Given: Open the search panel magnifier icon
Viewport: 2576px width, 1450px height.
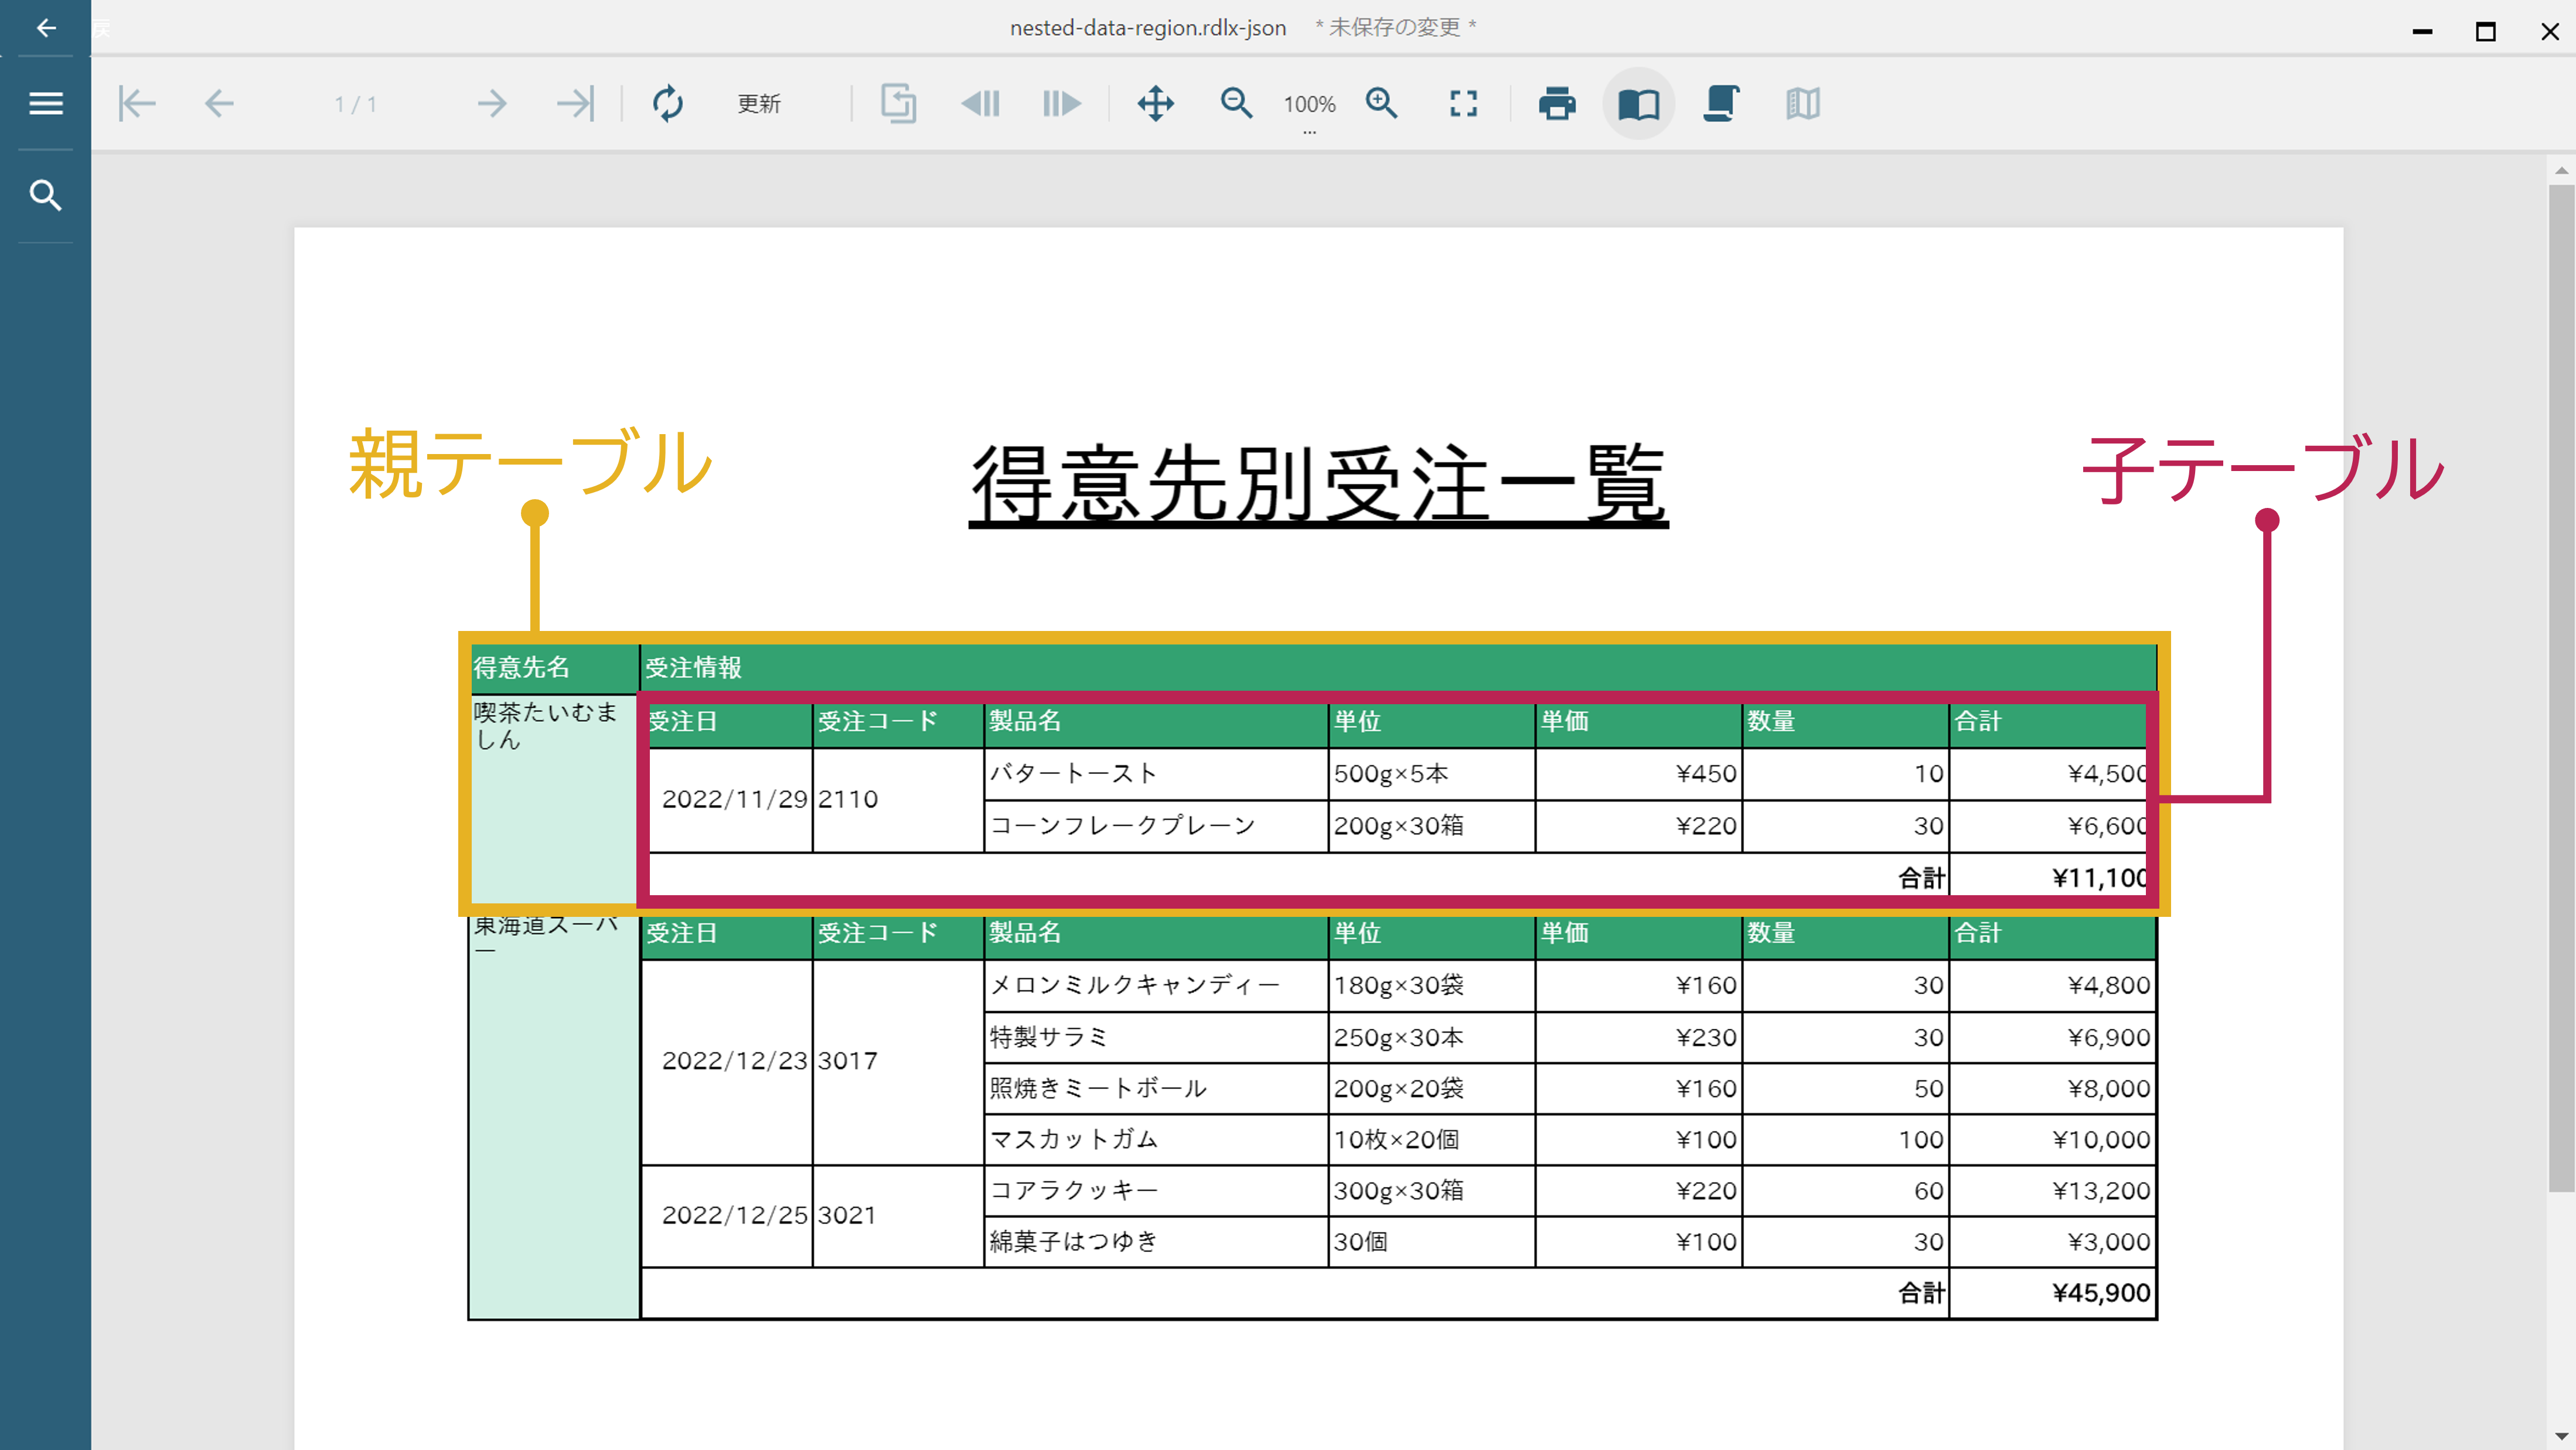Looking at the screenshot, I should click(x=46, y=195).
